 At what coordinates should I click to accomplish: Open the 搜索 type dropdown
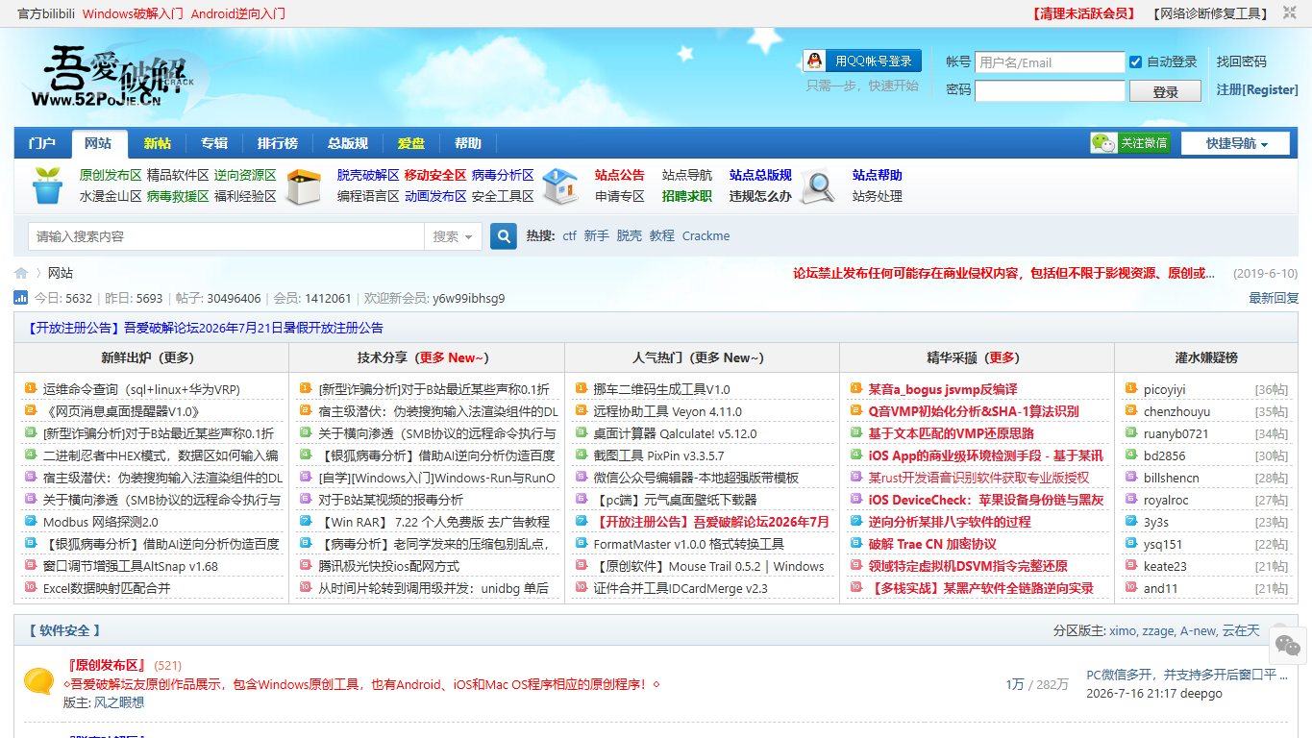(452, 236)
